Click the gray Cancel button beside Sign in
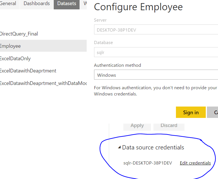 [x=213, y=112]
